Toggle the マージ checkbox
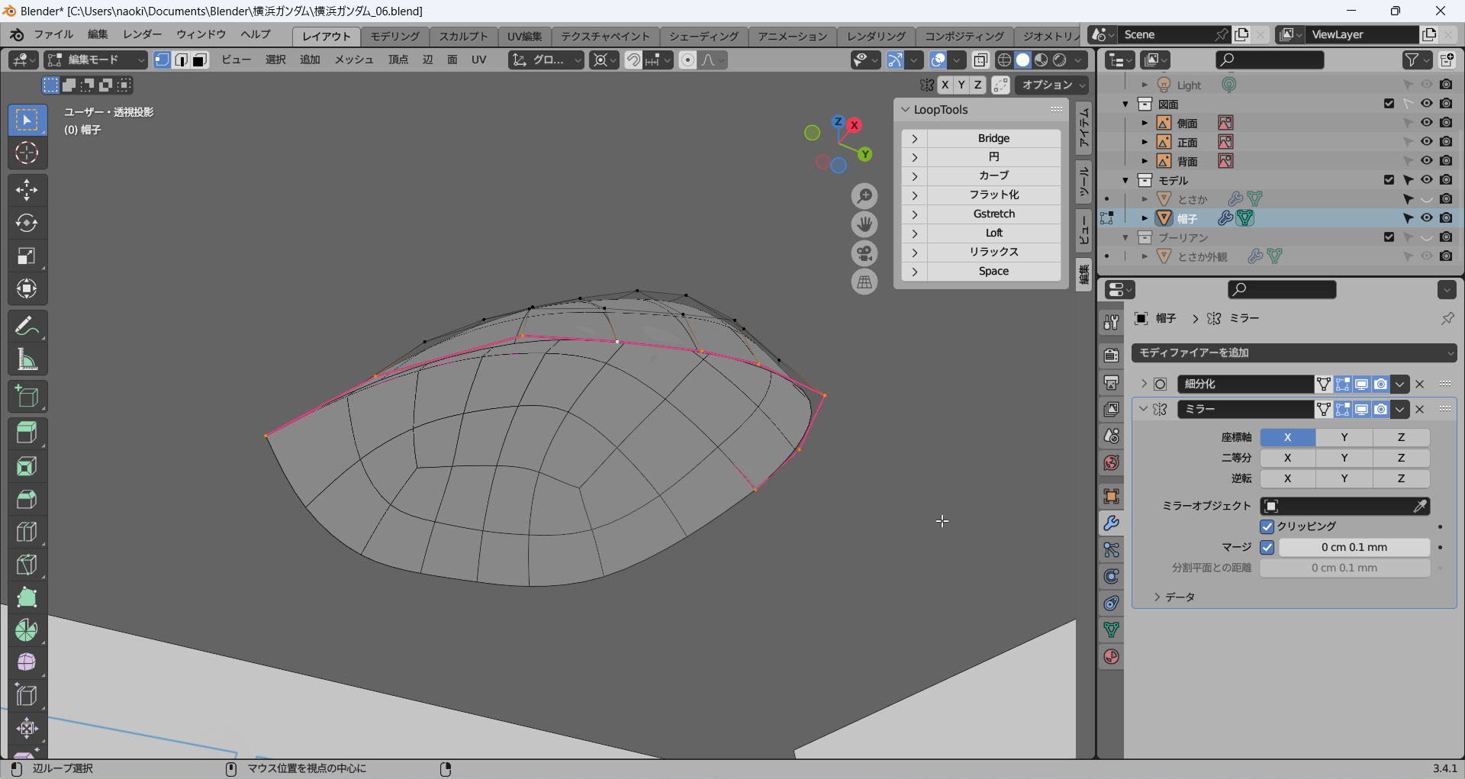This screenshot has height=779, width=1465. pos(1267,547)
